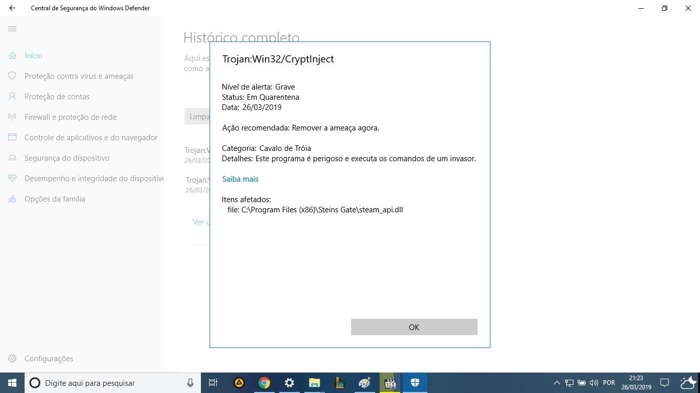The width and height of the screenshot is (700, 393).
Task: Click the Detalhes description line
Action: [349, 158]
